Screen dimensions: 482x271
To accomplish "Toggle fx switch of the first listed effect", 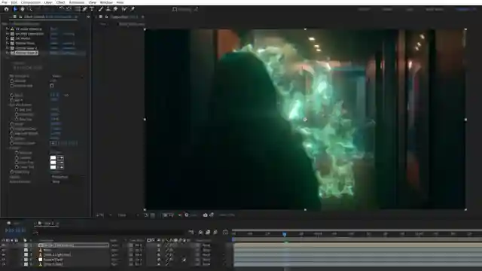I will point(8,29).
